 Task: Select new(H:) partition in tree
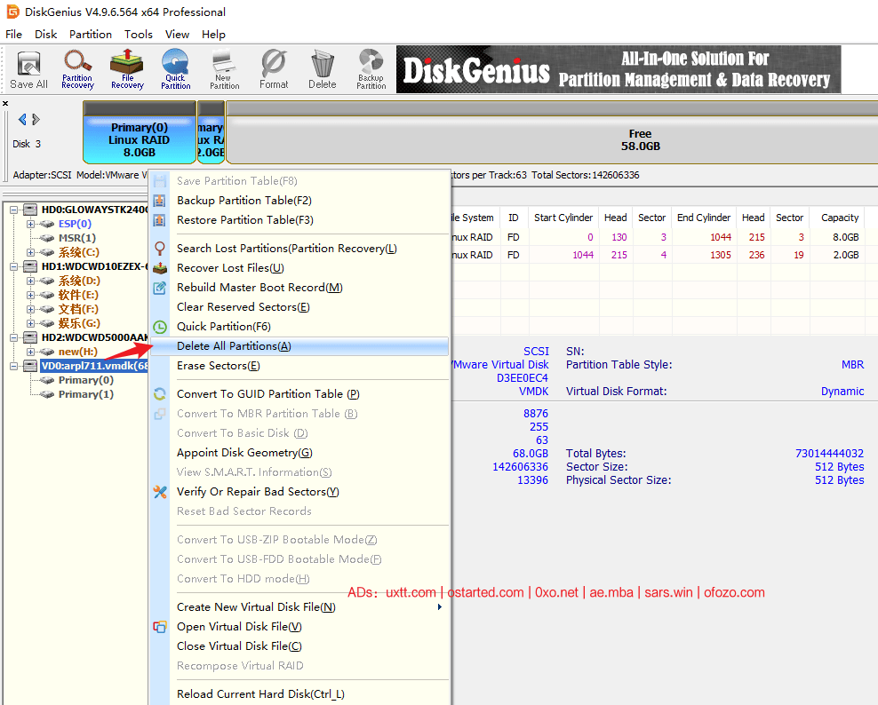coord(78,352)
